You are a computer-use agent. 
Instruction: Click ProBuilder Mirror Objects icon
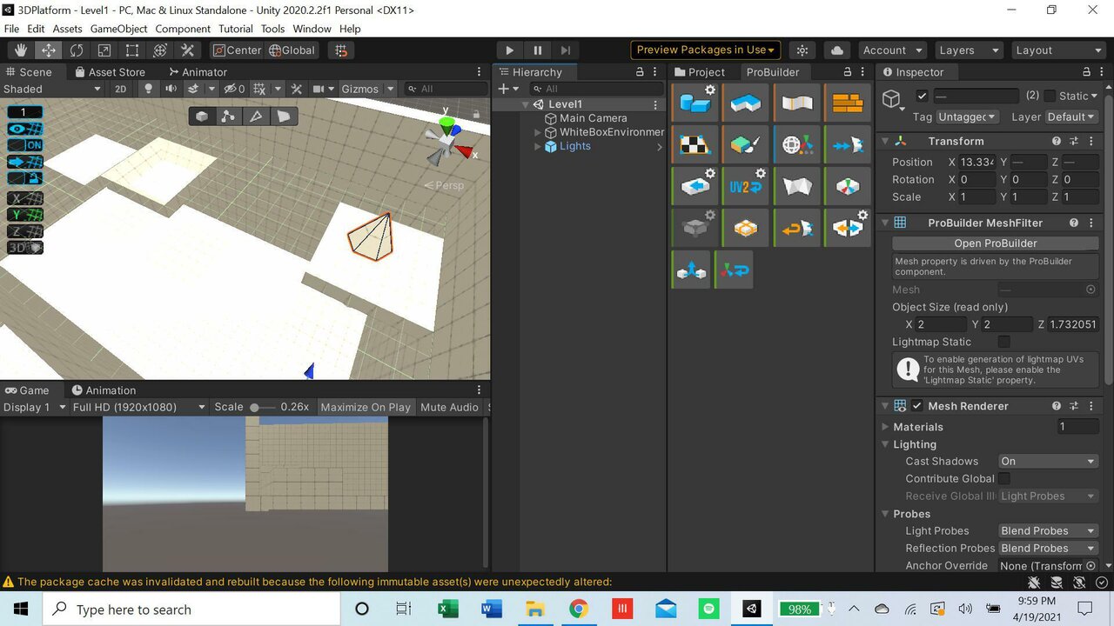848,228
